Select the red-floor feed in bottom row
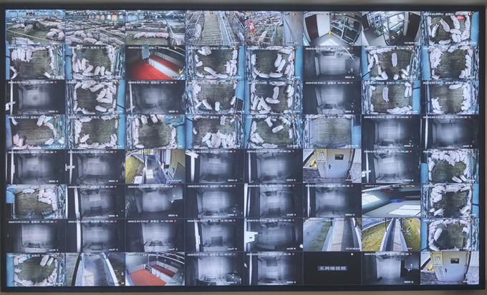This screenshot has height=295, width=487. [x=155, y=269]
